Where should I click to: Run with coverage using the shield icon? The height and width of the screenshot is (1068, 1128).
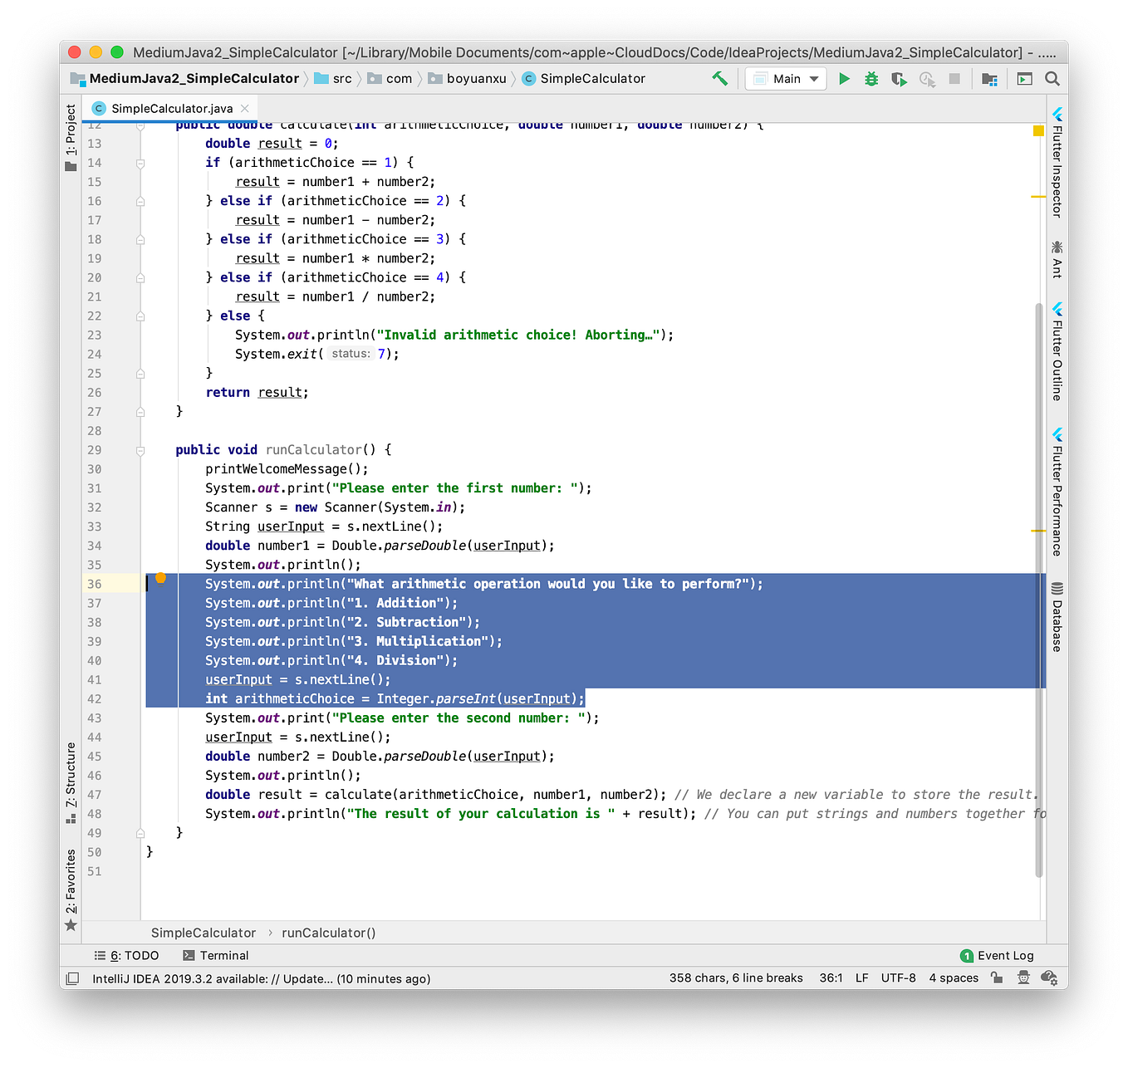(899, 78)
